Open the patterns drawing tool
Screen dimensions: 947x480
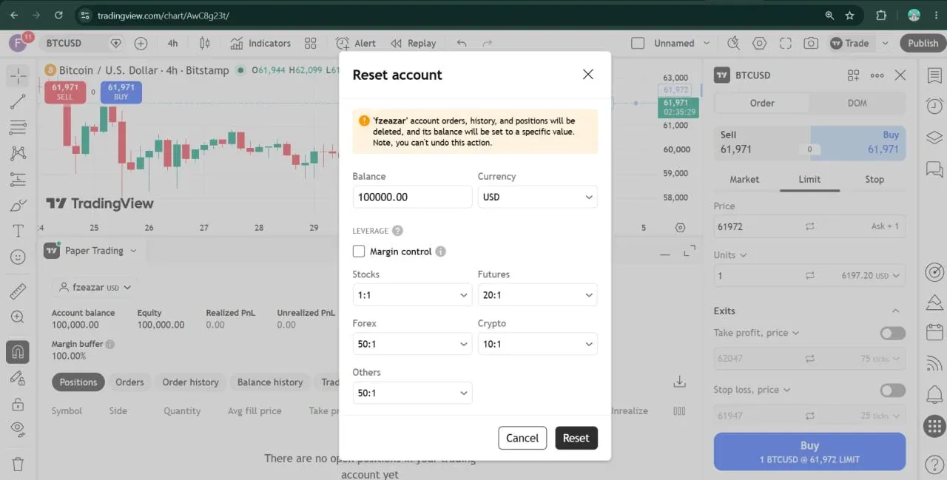[x=18, y=153]
